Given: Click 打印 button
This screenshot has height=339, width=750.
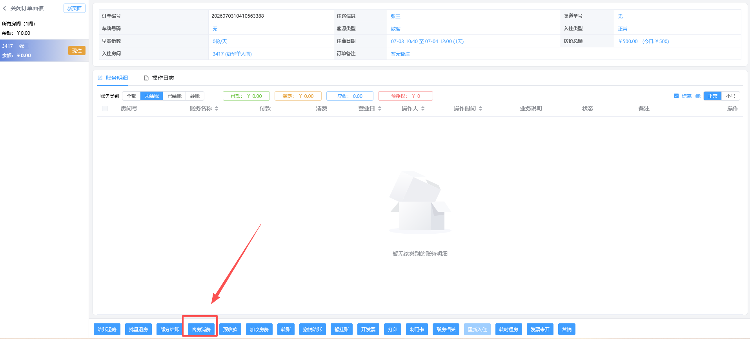Looking at the screenshot, I should tap(393, 329).
